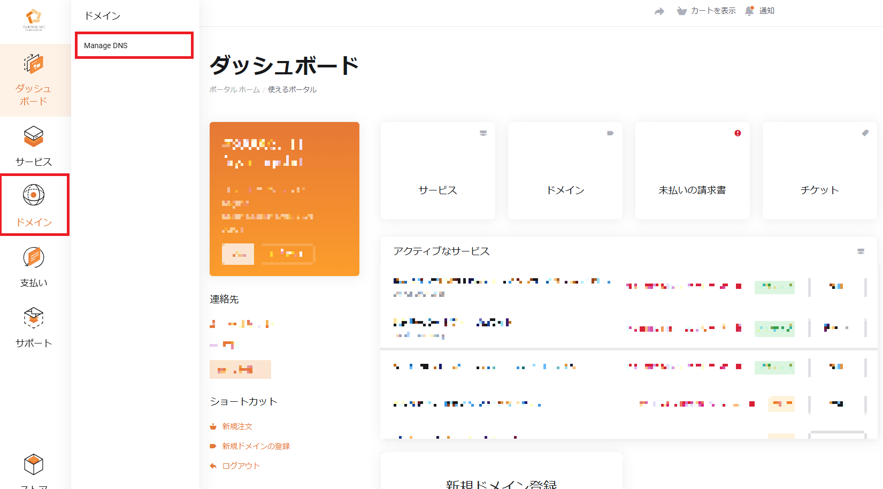883x489 pixels.
Task: Click the アクティブなサービス panel heading
Action: pos(441,251)
